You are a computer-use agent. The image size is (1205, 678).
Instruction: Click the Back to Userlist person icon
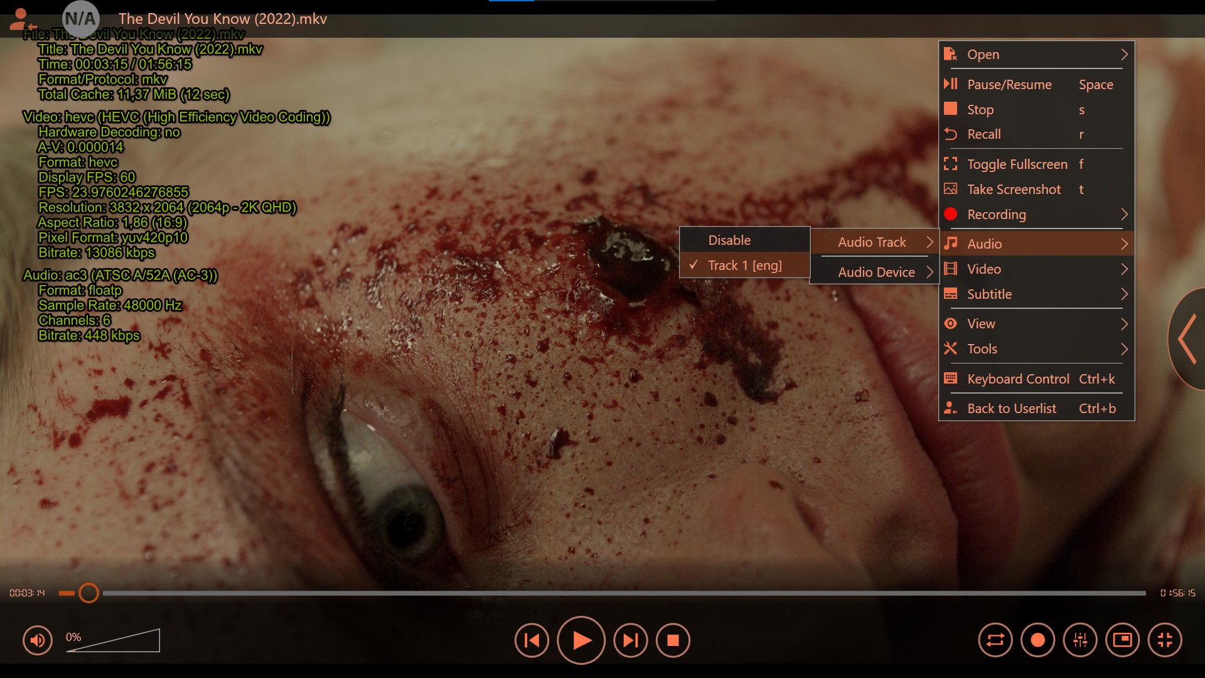point(950,408)
